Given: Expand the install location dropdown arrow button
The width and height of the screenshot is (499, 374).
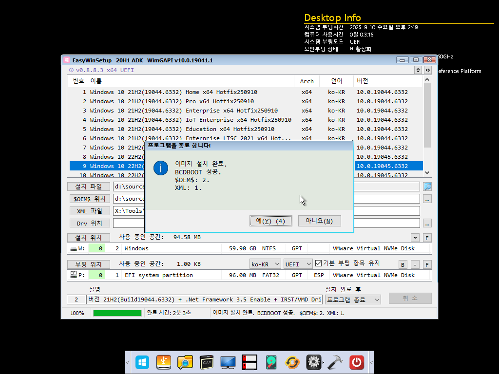Looking at the screenshot, I should [415, 238].
